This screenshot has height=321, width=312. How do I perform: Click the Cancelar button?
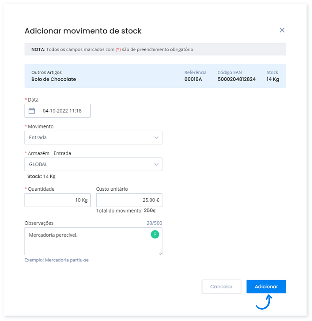pos(221,286)
